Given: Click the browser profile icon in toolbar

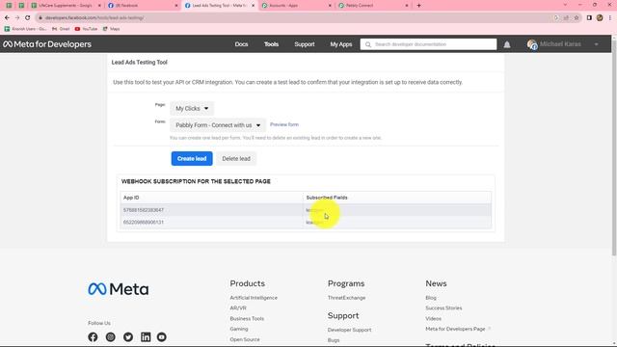Looking at the screenshot, I should pyautogui.click(x=600, y=17).
